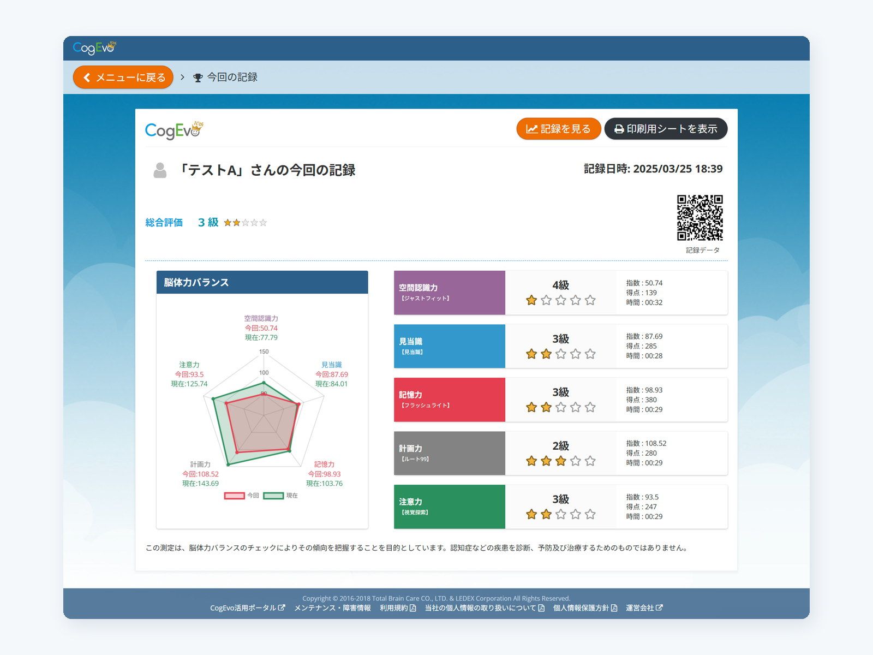Click the breadcrumb chevron separator arrow
873x655 pixels.
[183, 78]
